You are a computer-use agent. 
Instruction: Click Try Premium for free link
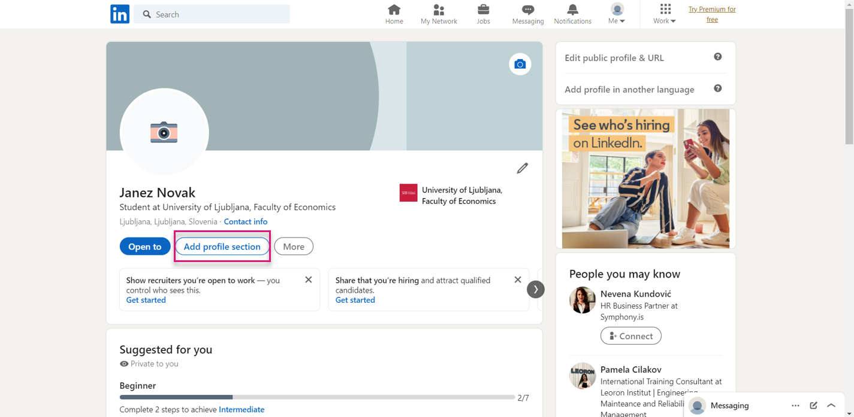coord(712,14)
